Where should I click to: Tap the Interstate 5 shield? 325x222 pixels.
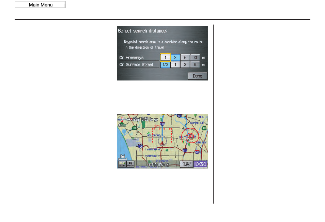tap(179, 116)
